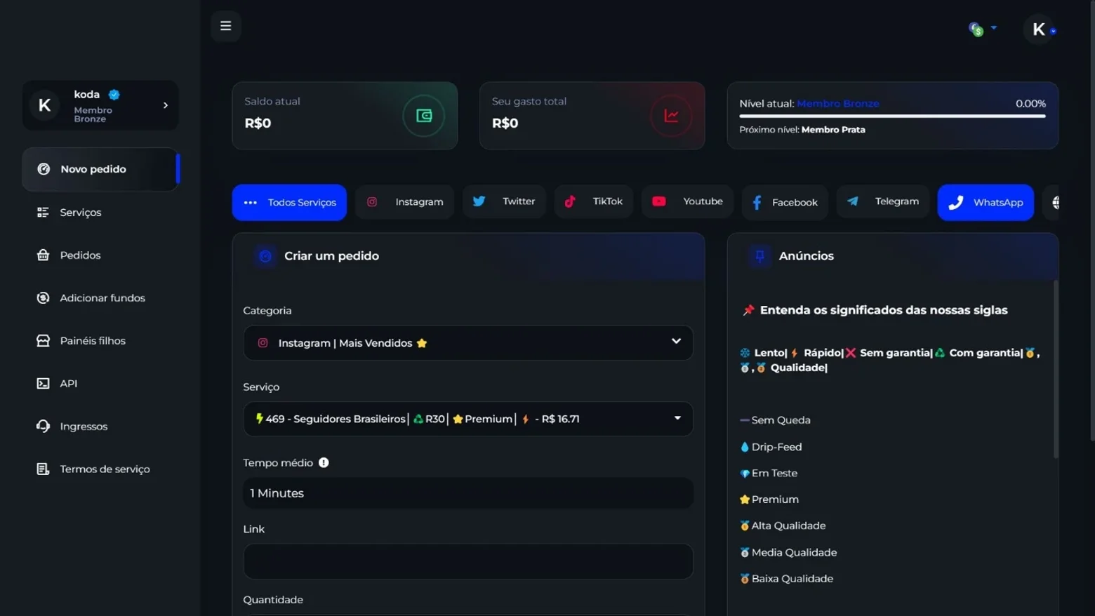
Task: Click the Membro Bronze level link
Action: pyautogui.click(x=837, y=103)
